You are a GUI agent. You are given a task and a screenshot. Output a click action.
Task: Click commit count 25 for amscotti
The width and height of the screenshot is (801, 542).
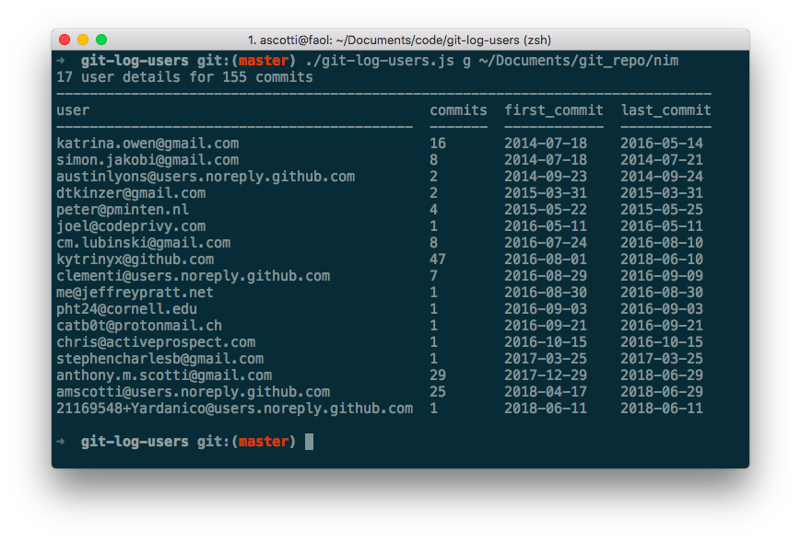pos(438,392)
